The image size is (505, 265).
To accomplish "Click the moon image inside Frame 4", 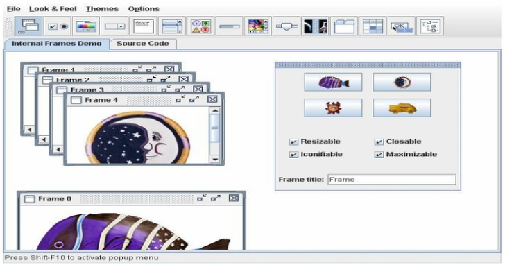I will coord(139,138).
